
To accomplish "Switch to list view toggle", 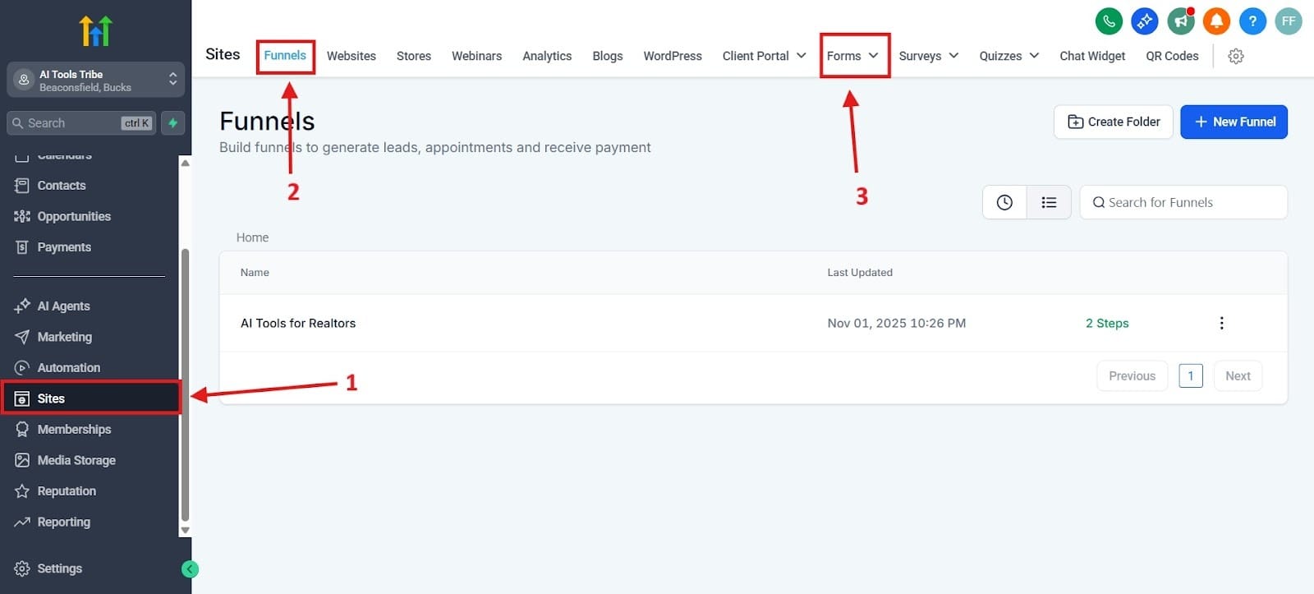I will click(x=1049, y=202).
